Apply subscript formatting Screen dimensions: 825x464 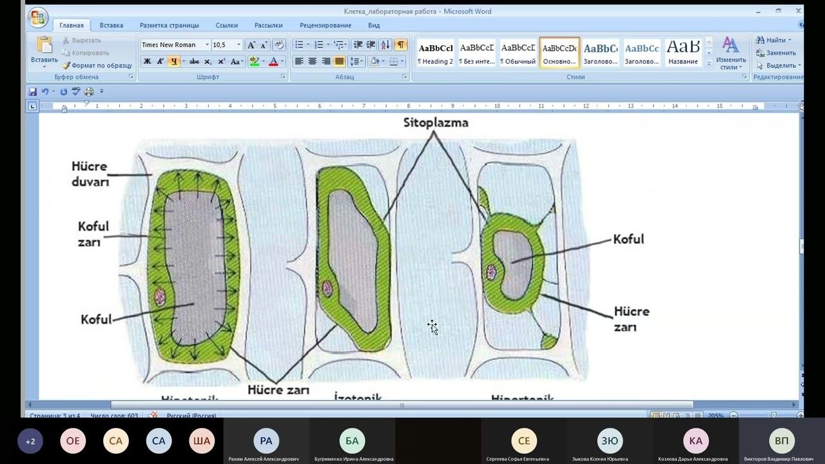tap(208, 61)
